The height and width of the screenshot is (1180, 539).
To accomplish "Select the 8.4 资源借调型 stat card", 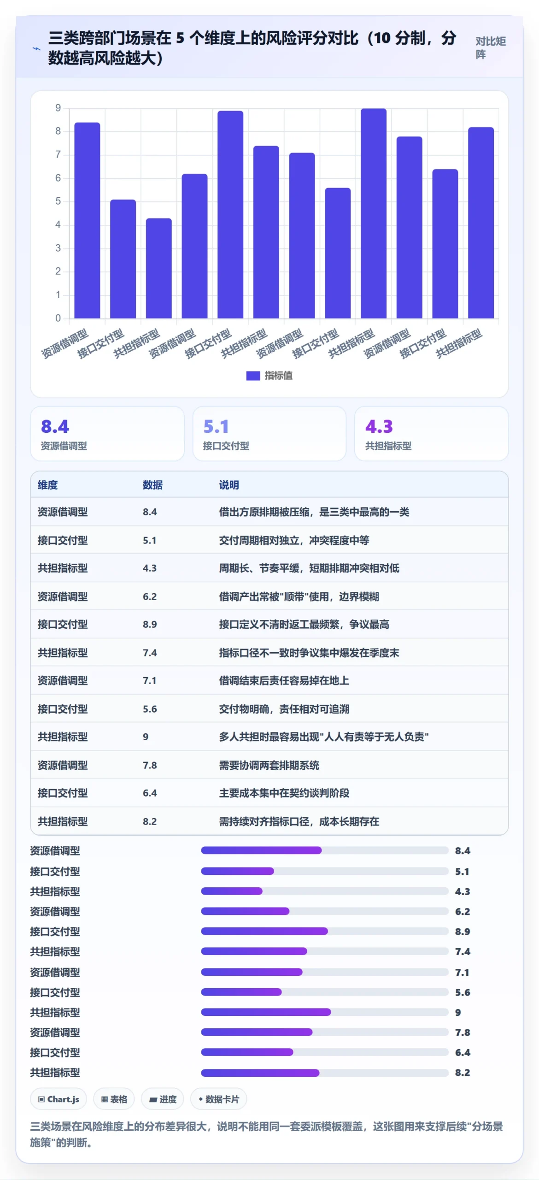I will [x=107, y=434].
